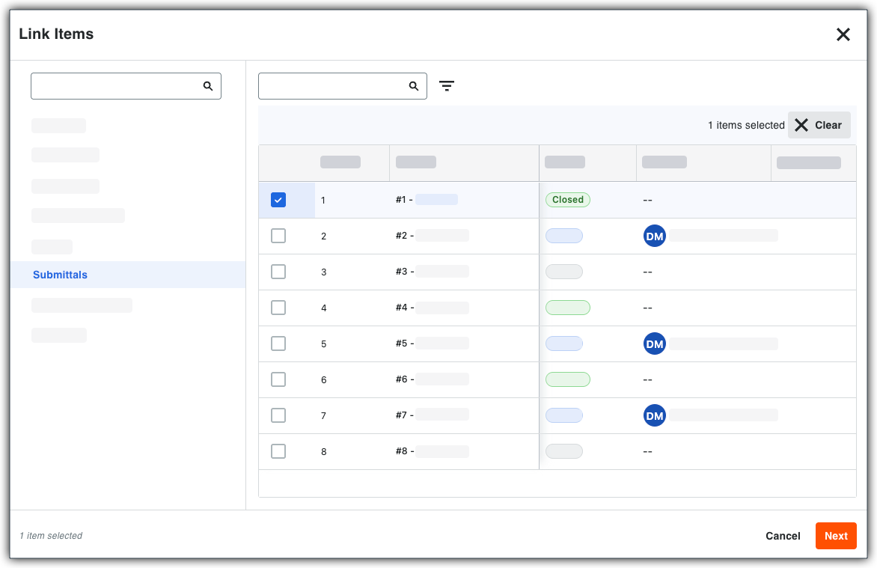The width and height of the screenshot is (877, 568).
Task: Select the checkbox for item 4
Action: (x=278, y=308)
